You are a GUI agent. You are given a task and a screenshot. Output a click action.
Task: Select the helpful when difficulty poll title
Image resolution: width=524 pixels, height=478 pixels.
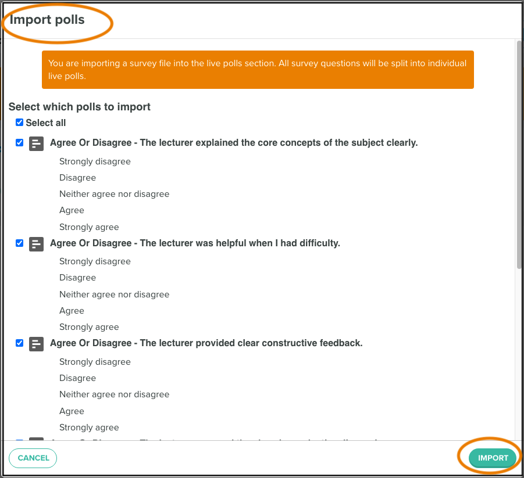(195, 243)
